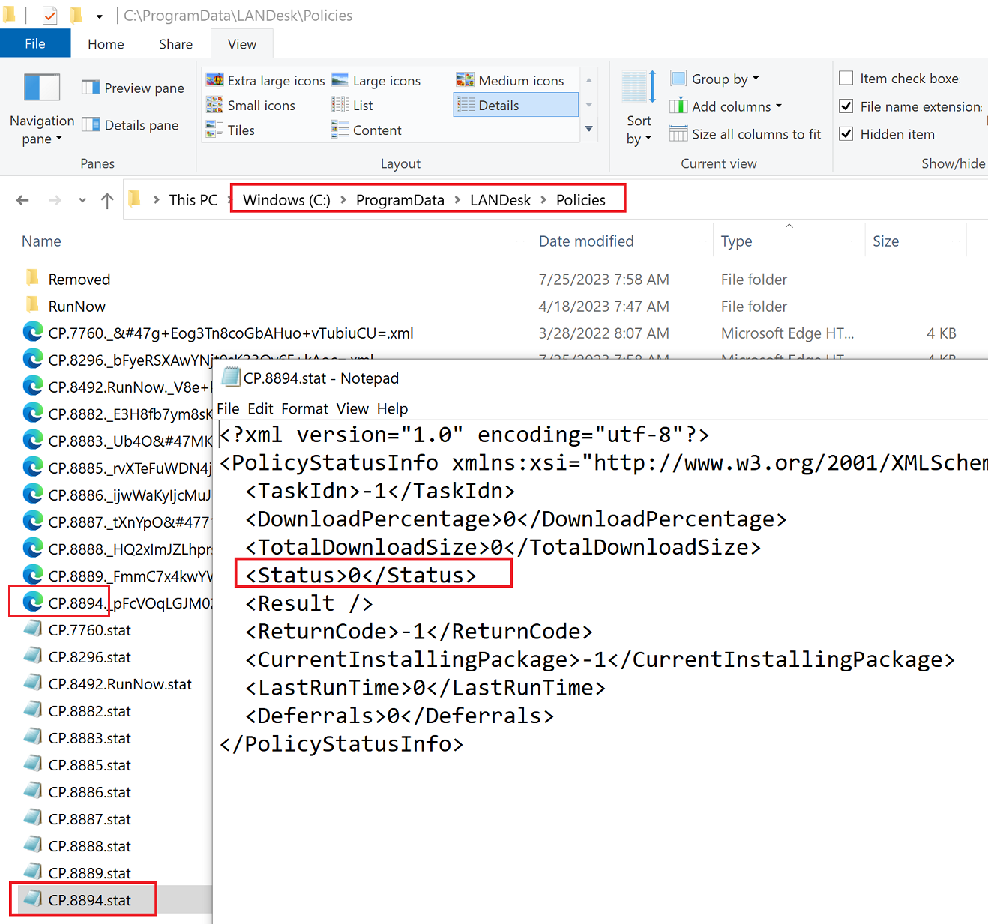Navigate up to the LANDesk folder via breadcrumb

(500, 199)
